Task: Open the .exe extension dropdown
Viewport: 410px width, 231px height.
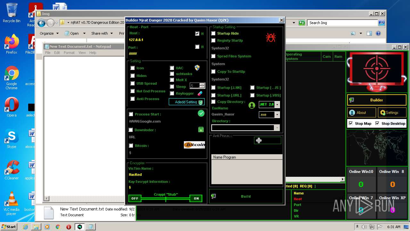Action: click(x=277, y=115)
